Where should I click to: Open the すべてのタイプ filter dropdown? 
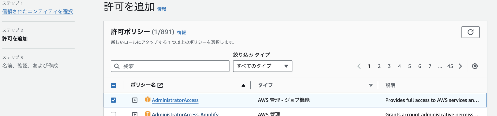click(x=262, y=66)
